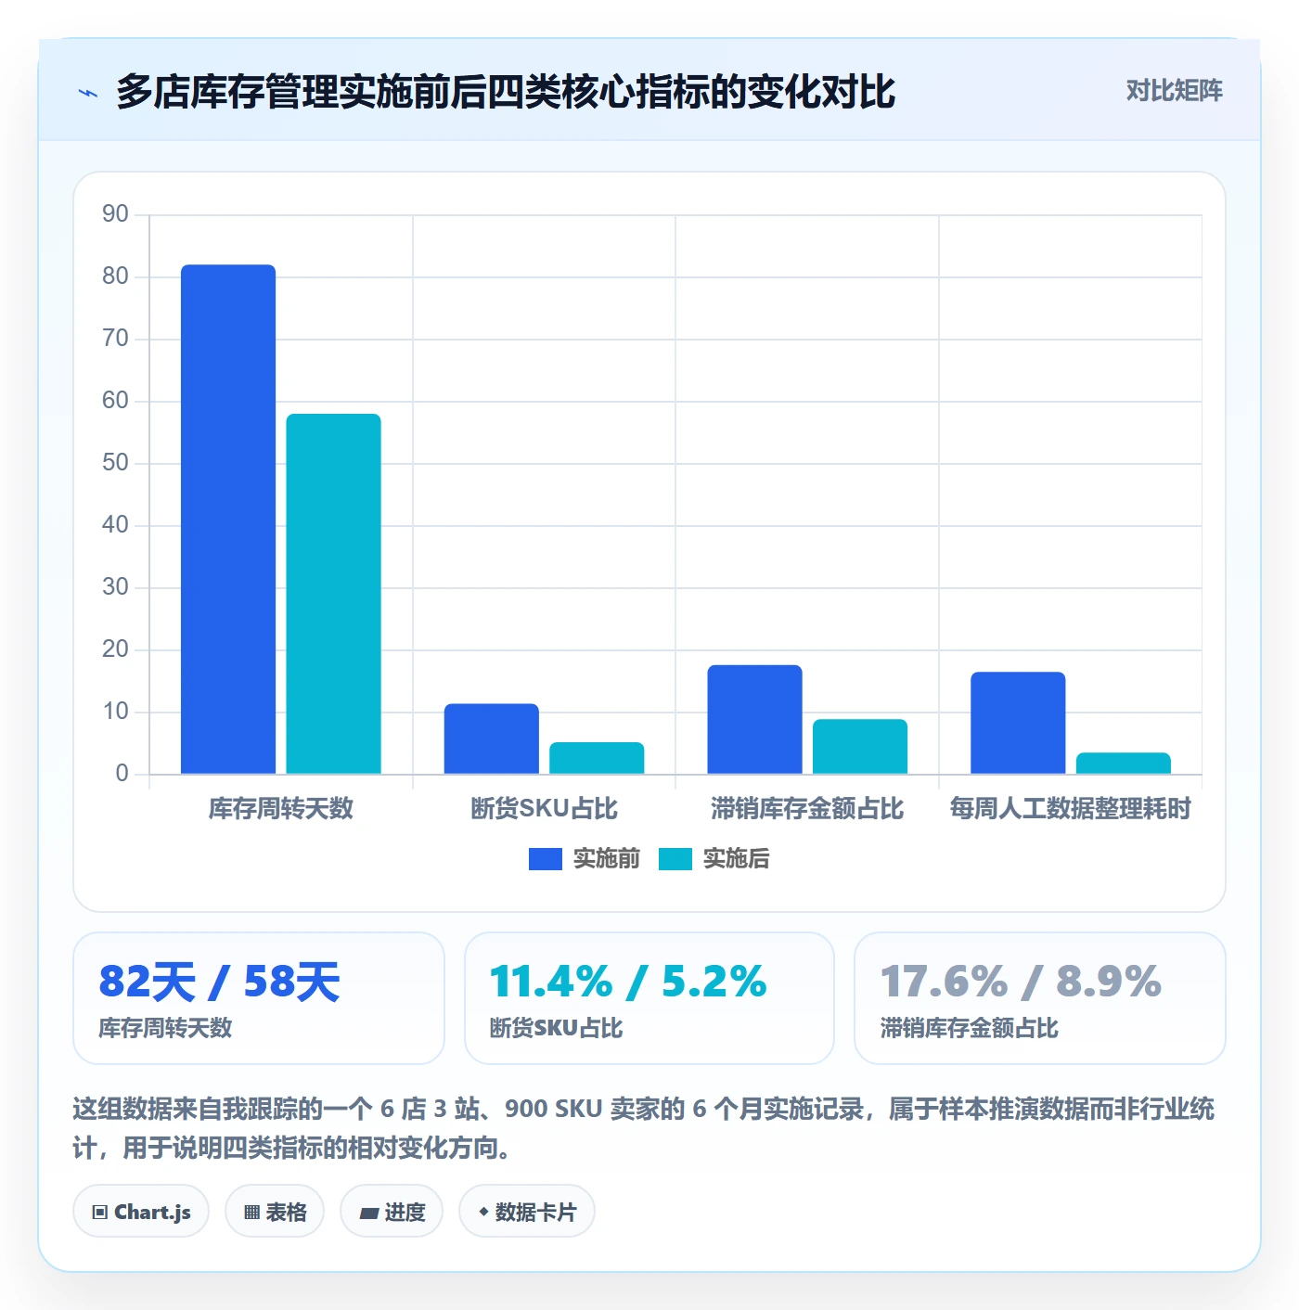Click the 实施前 bar for 滞销库存金额占比

point(755,719)
